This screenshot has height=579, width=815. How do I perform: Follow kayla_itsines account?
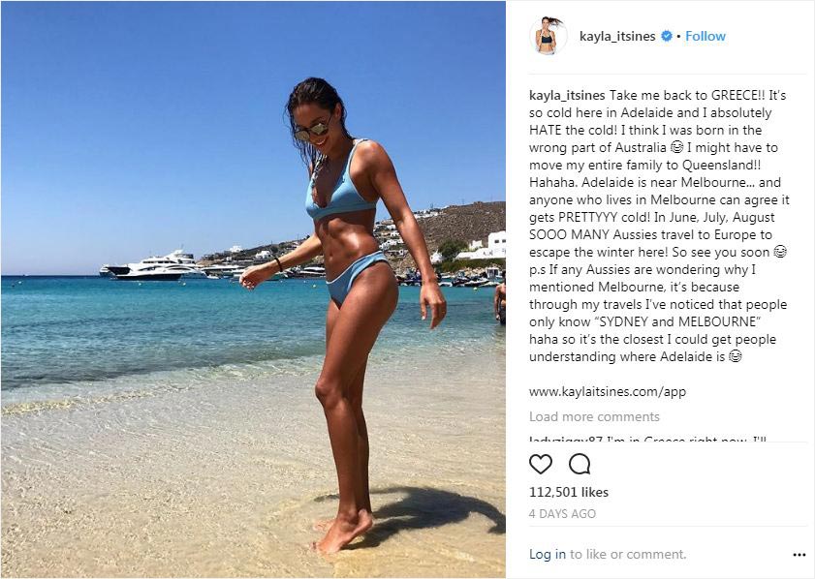pos(705,37)
